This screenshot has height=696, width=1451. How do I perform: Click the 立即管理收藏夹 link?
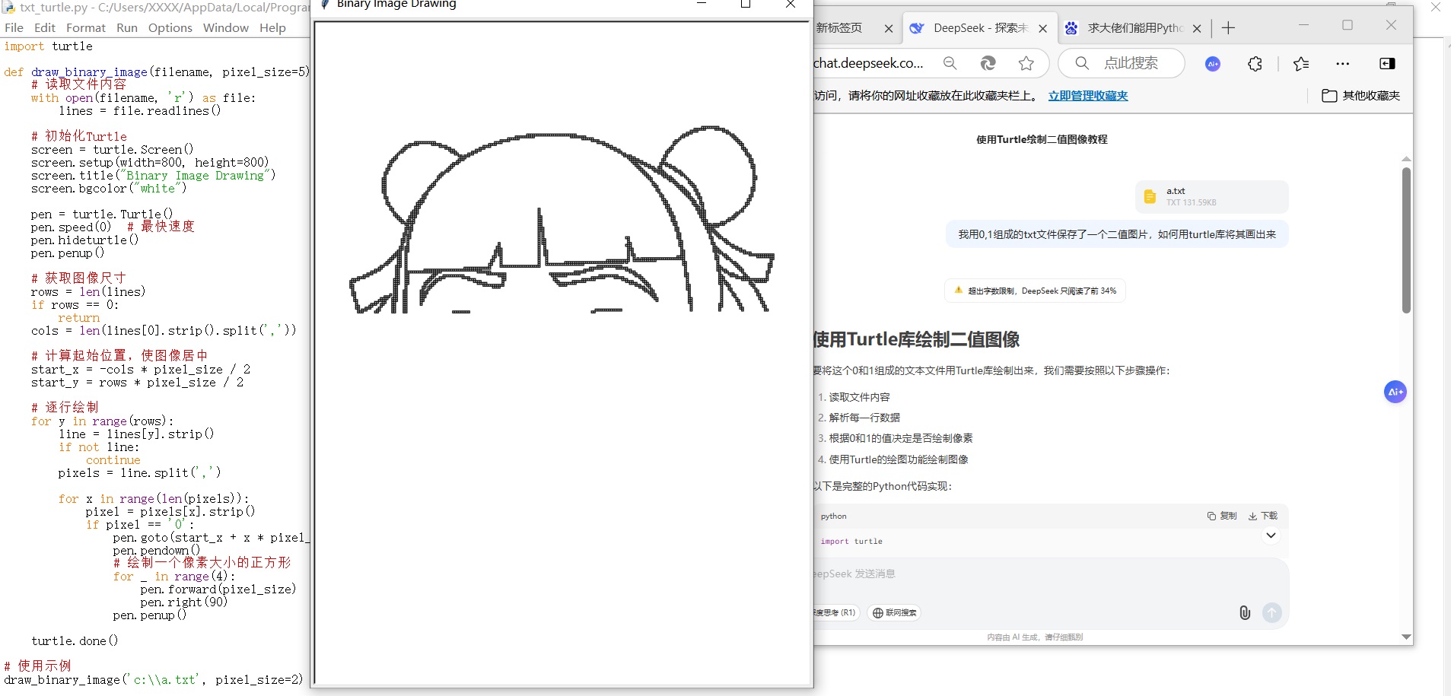pos(1088,96)
